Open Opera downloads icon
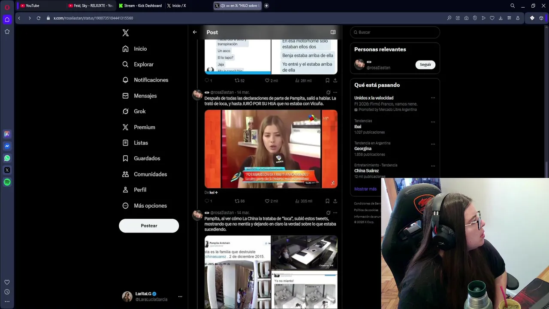This screenshot has height=309, width=549. (501, 18)
